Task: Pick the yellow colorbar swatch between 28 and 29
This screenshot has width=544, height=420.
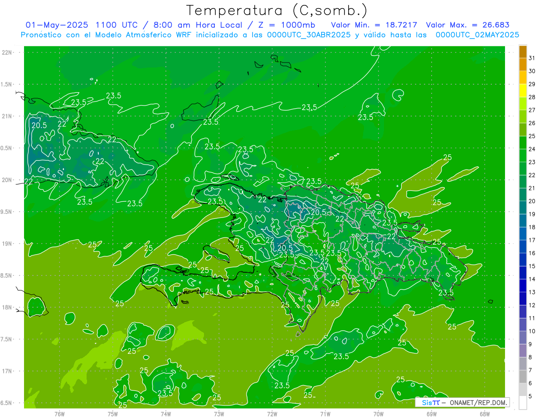Action: 523,91
